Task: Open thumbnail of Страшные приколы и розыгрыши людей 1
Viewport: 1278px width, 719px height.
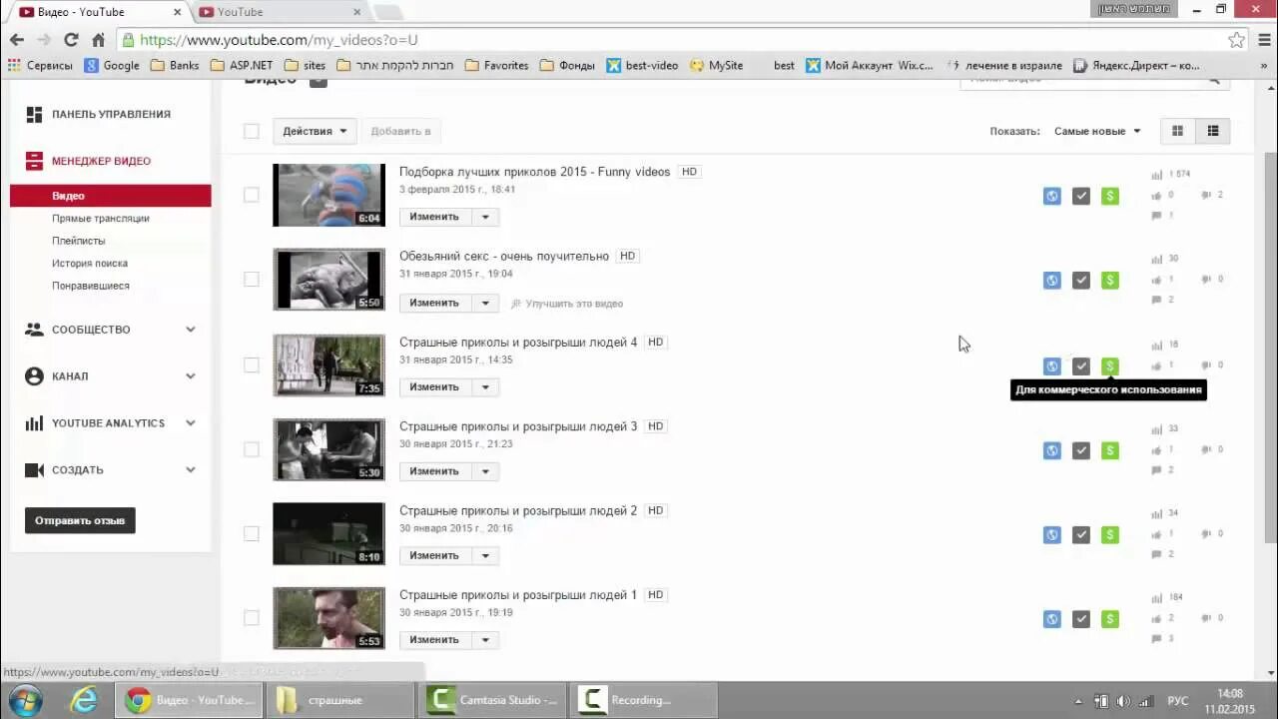Action: coord(328,618)
